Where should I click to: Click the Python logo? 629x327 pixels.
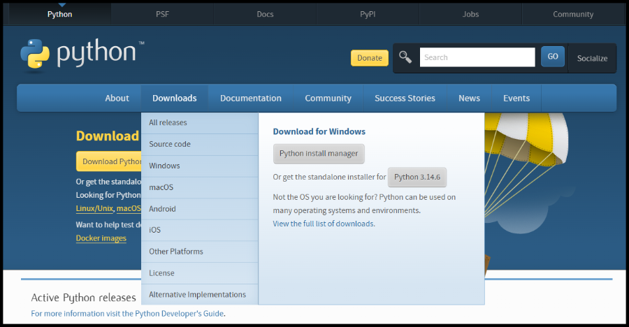pyautogui.click(x=82, y=54)
